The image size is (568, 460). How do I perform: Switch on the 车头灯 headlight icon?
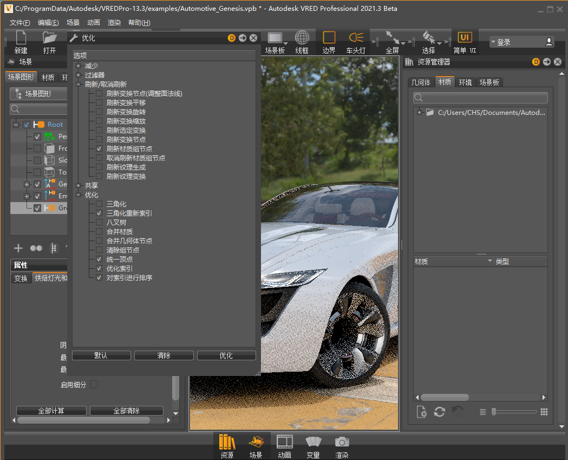coord(356,38)
